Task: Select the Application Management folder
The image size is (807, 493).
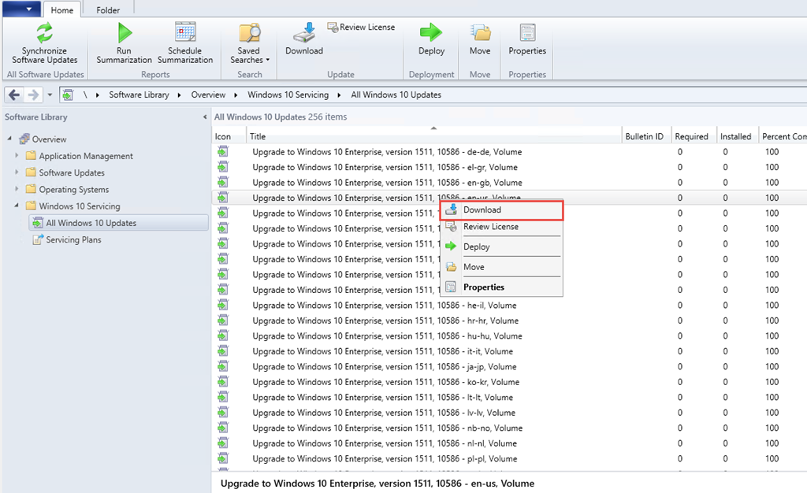Action: pos(86,156)
